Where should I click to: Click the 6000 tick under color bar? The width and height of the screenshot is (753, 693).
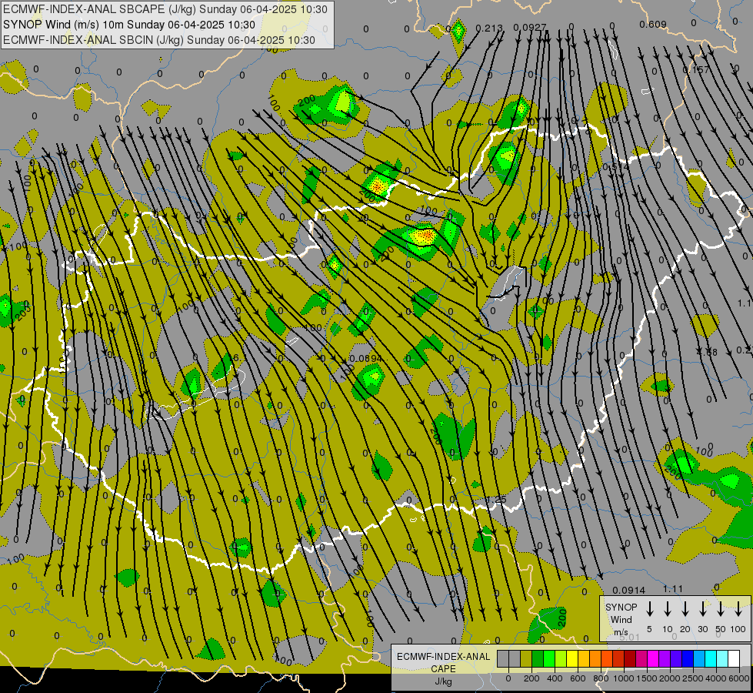click(739, 678)
